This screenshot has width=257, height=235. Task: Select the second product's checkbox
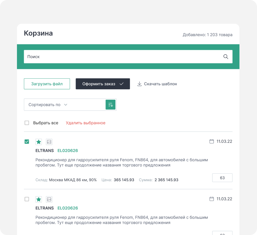[27, 199]
